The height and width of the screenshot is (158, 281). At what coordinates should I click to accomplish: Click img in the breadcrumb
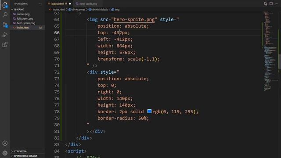coord(117,10)
